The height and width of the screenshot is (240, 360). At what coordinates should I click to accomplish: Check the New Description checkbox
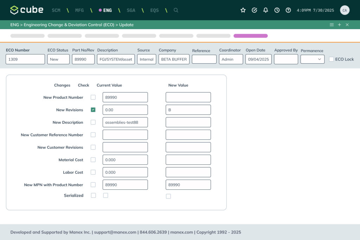pyautogui.click(x=93, y=122)
